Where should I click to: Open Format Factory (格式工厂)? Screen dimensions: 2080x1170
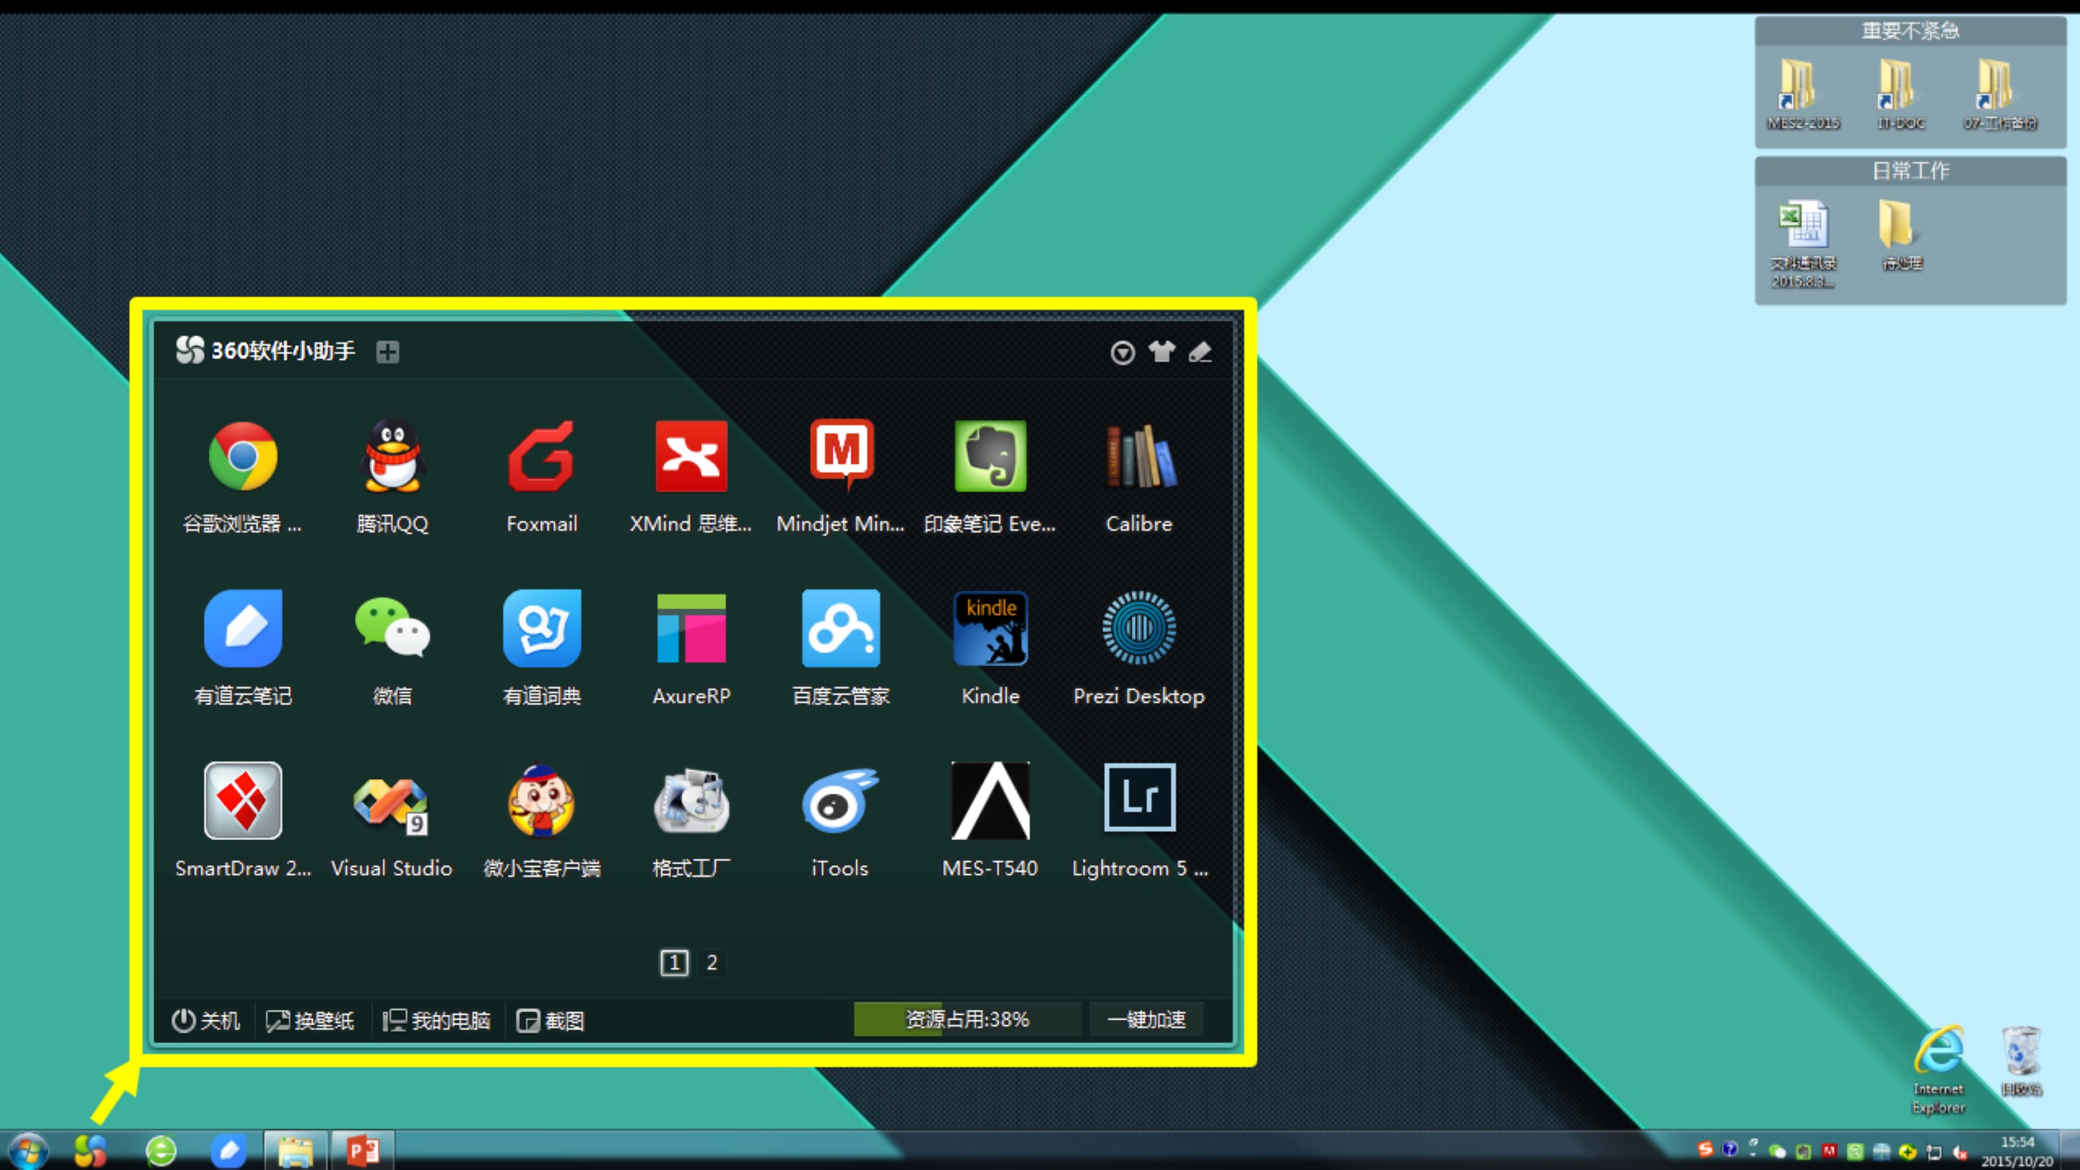tap(691, 800)
